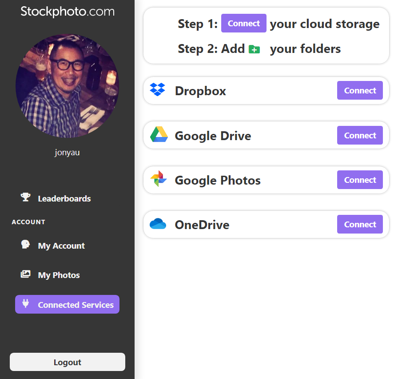Select the Connected Services menu item
Screen dimensions: 398x379
click(67, 304)
